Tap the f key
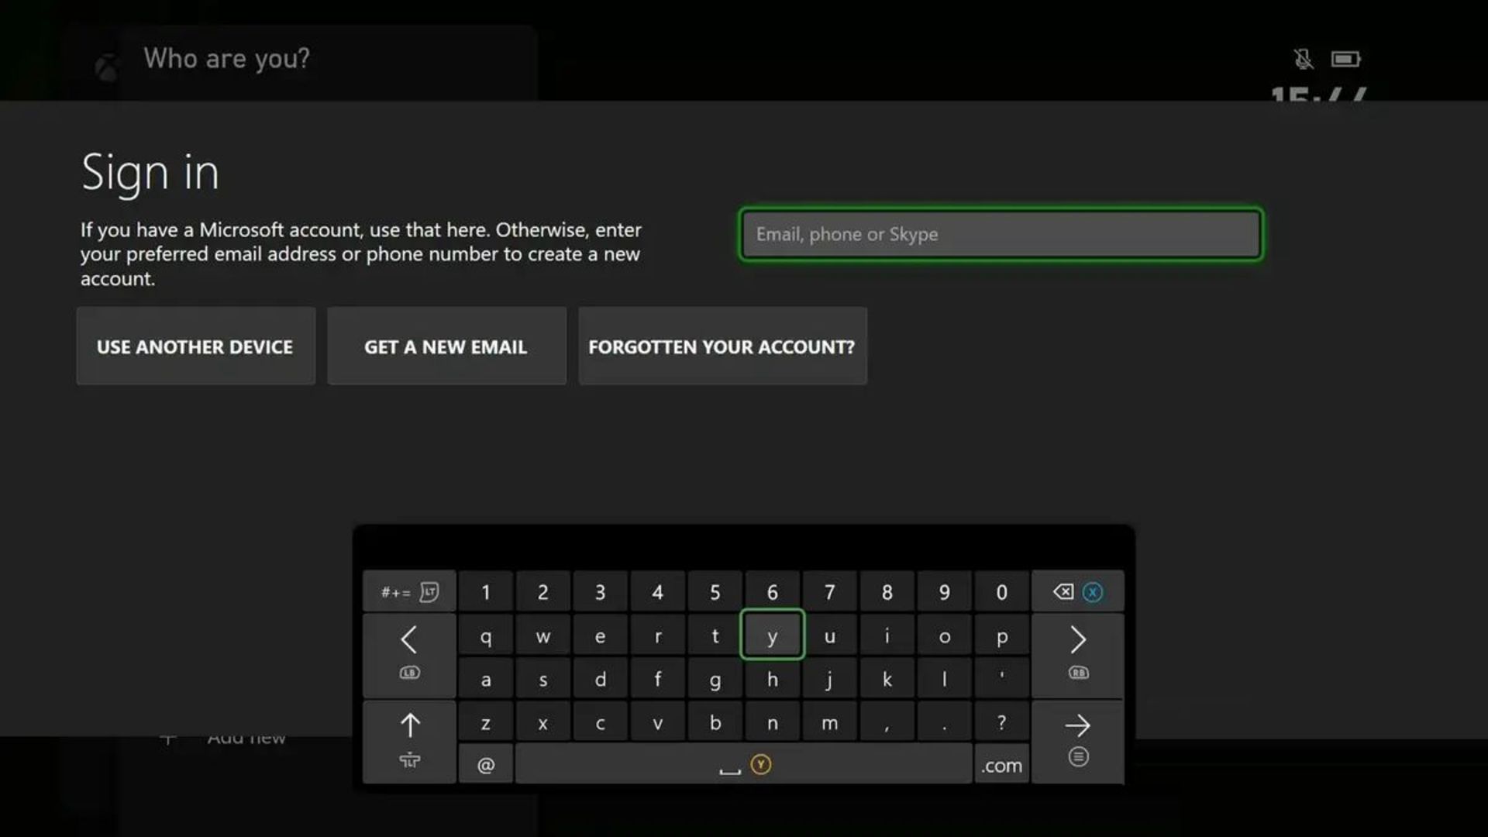 [658, 680]
